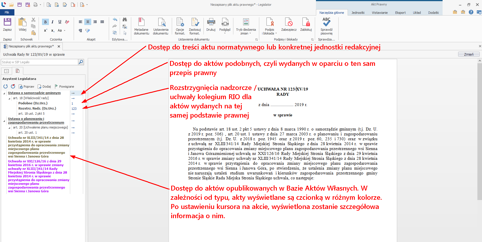This screenshot has width=482, height=242.
Task: Toggle Italic formatting
Action: coord(53,22)
